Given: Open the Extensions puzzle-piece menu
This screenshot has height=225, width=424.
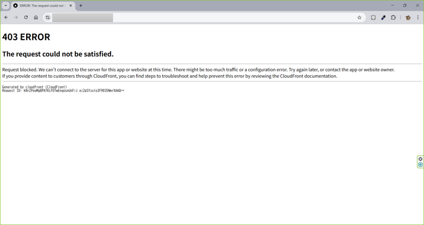Looking at the screenshot, I should [x=393, y=17].
